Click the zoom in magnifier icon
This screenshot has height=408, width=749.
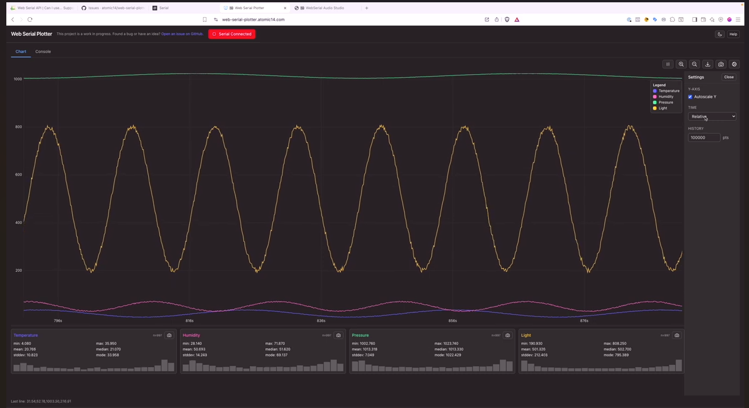tap(681, 64)
